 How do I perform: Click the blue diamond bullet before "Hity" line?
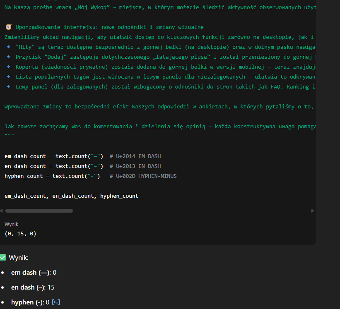tap(9, 47)
